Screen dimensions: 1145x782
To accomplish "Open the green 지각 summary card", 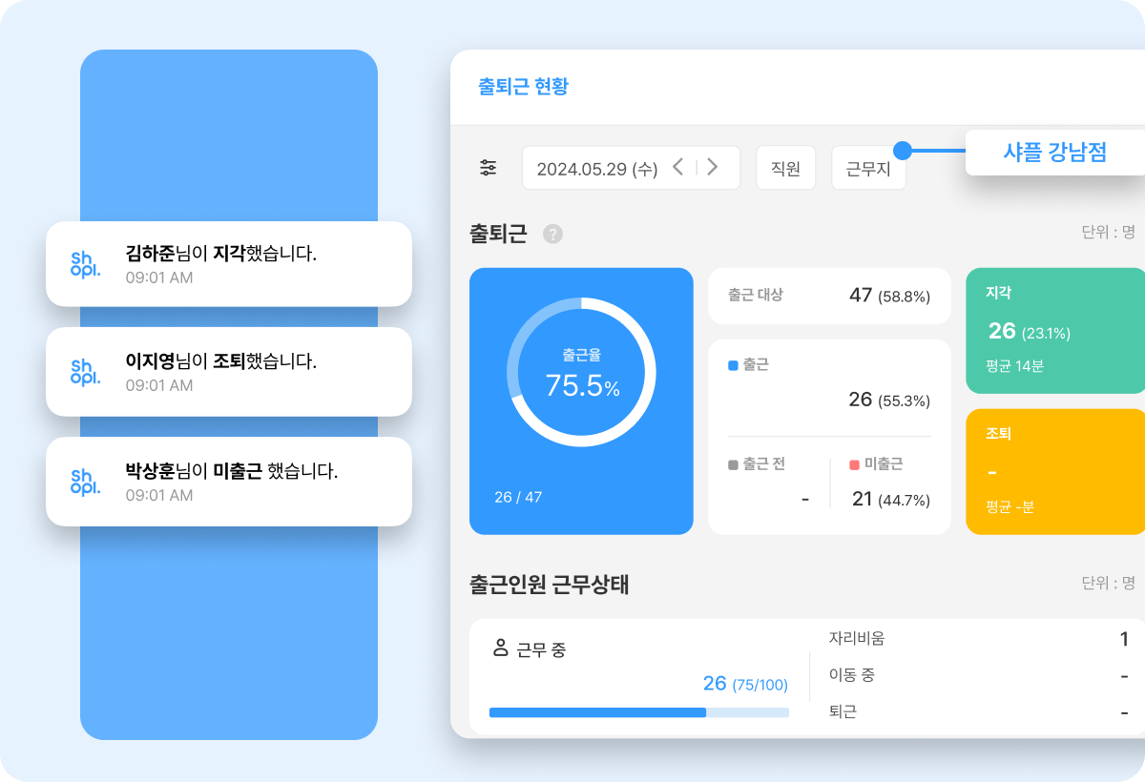I will (x=1054, y=329).
